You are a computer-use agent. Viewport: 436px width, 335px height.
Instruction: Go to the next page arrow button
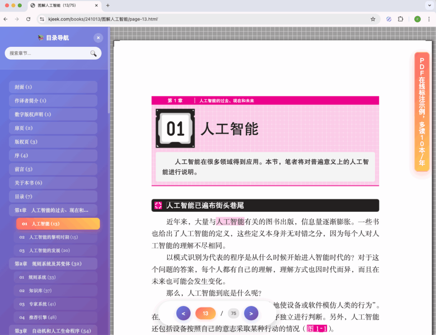click(251, 313)
